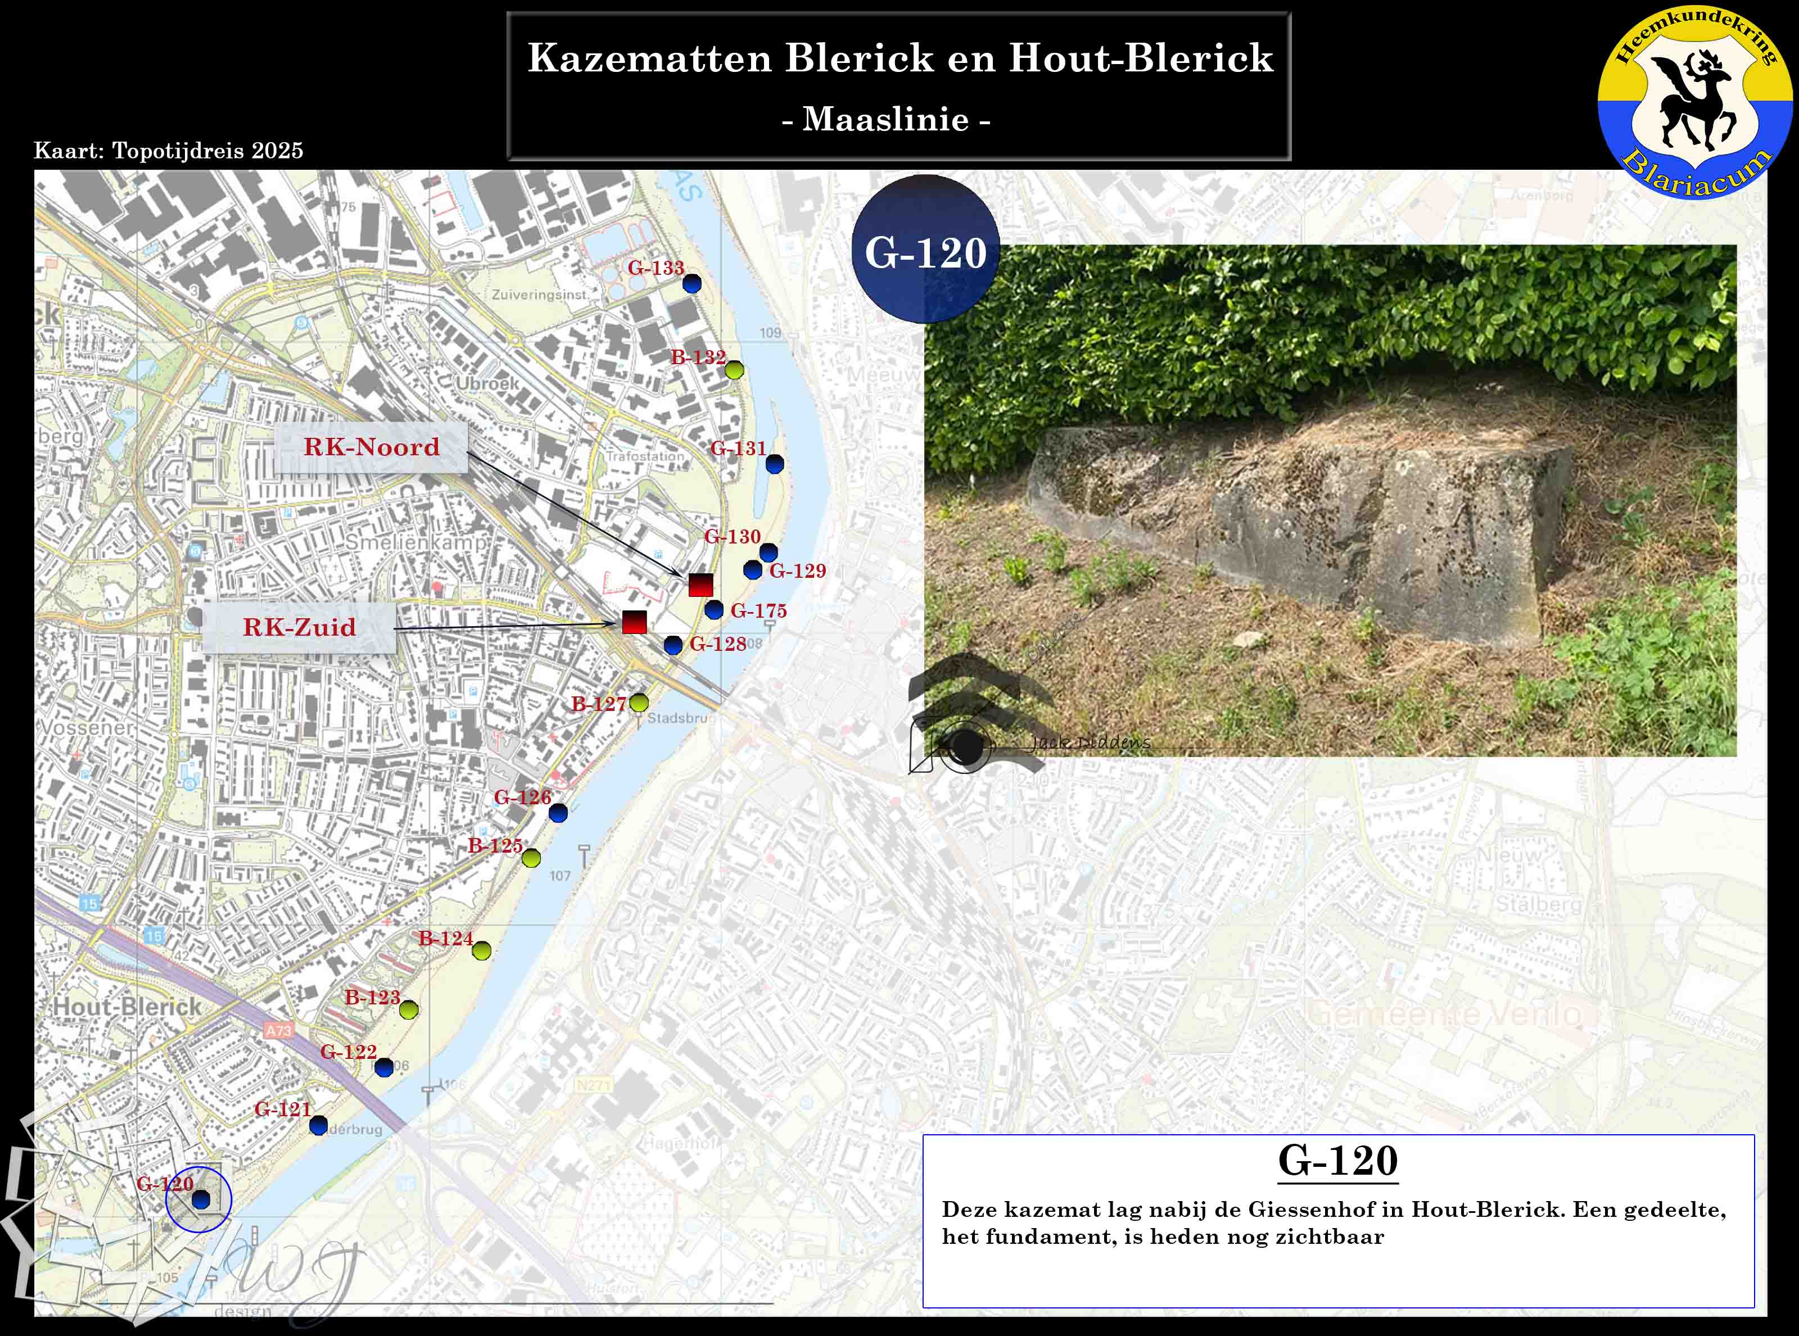Click the G-133 blue kazemat marker

[x=691, y=284]
